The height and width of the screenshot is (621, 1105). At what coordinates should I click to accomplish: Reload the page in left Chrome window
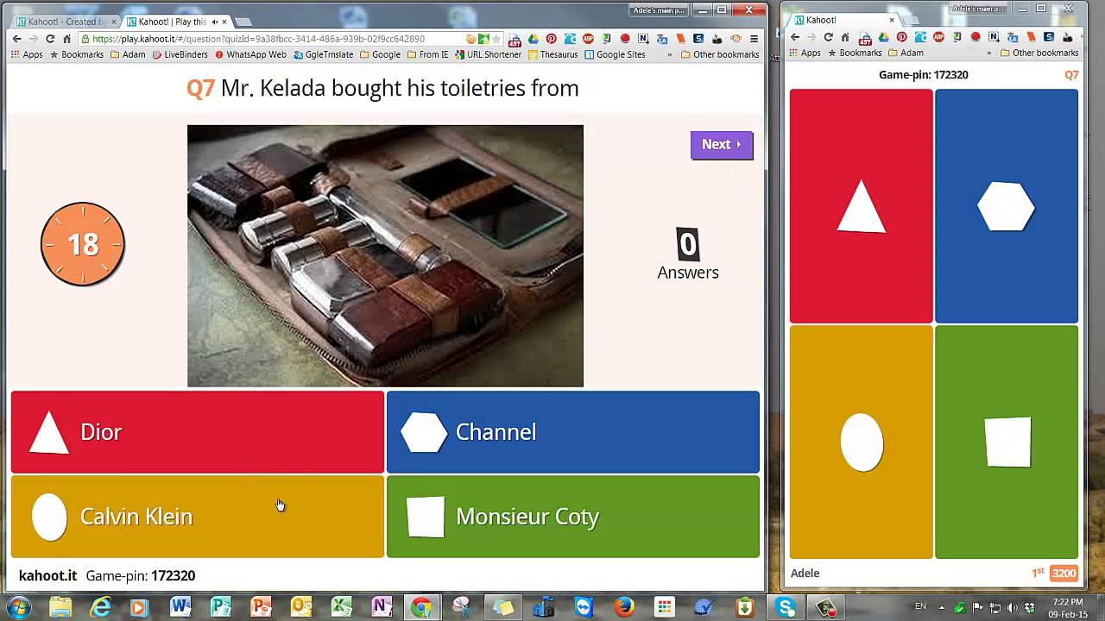click(x=50, y=39)
